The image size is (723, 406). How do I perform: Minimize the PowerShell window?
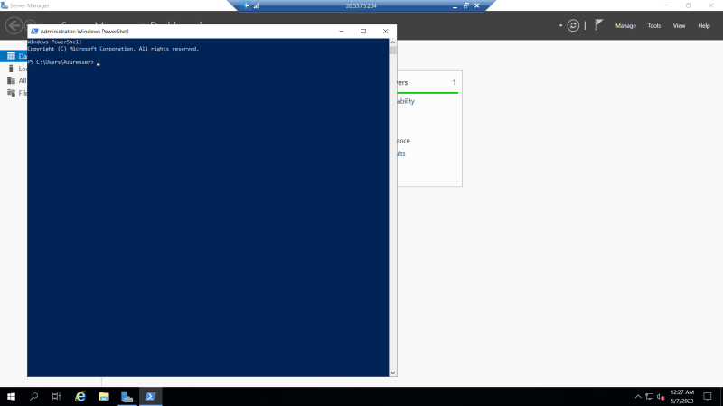342,32
